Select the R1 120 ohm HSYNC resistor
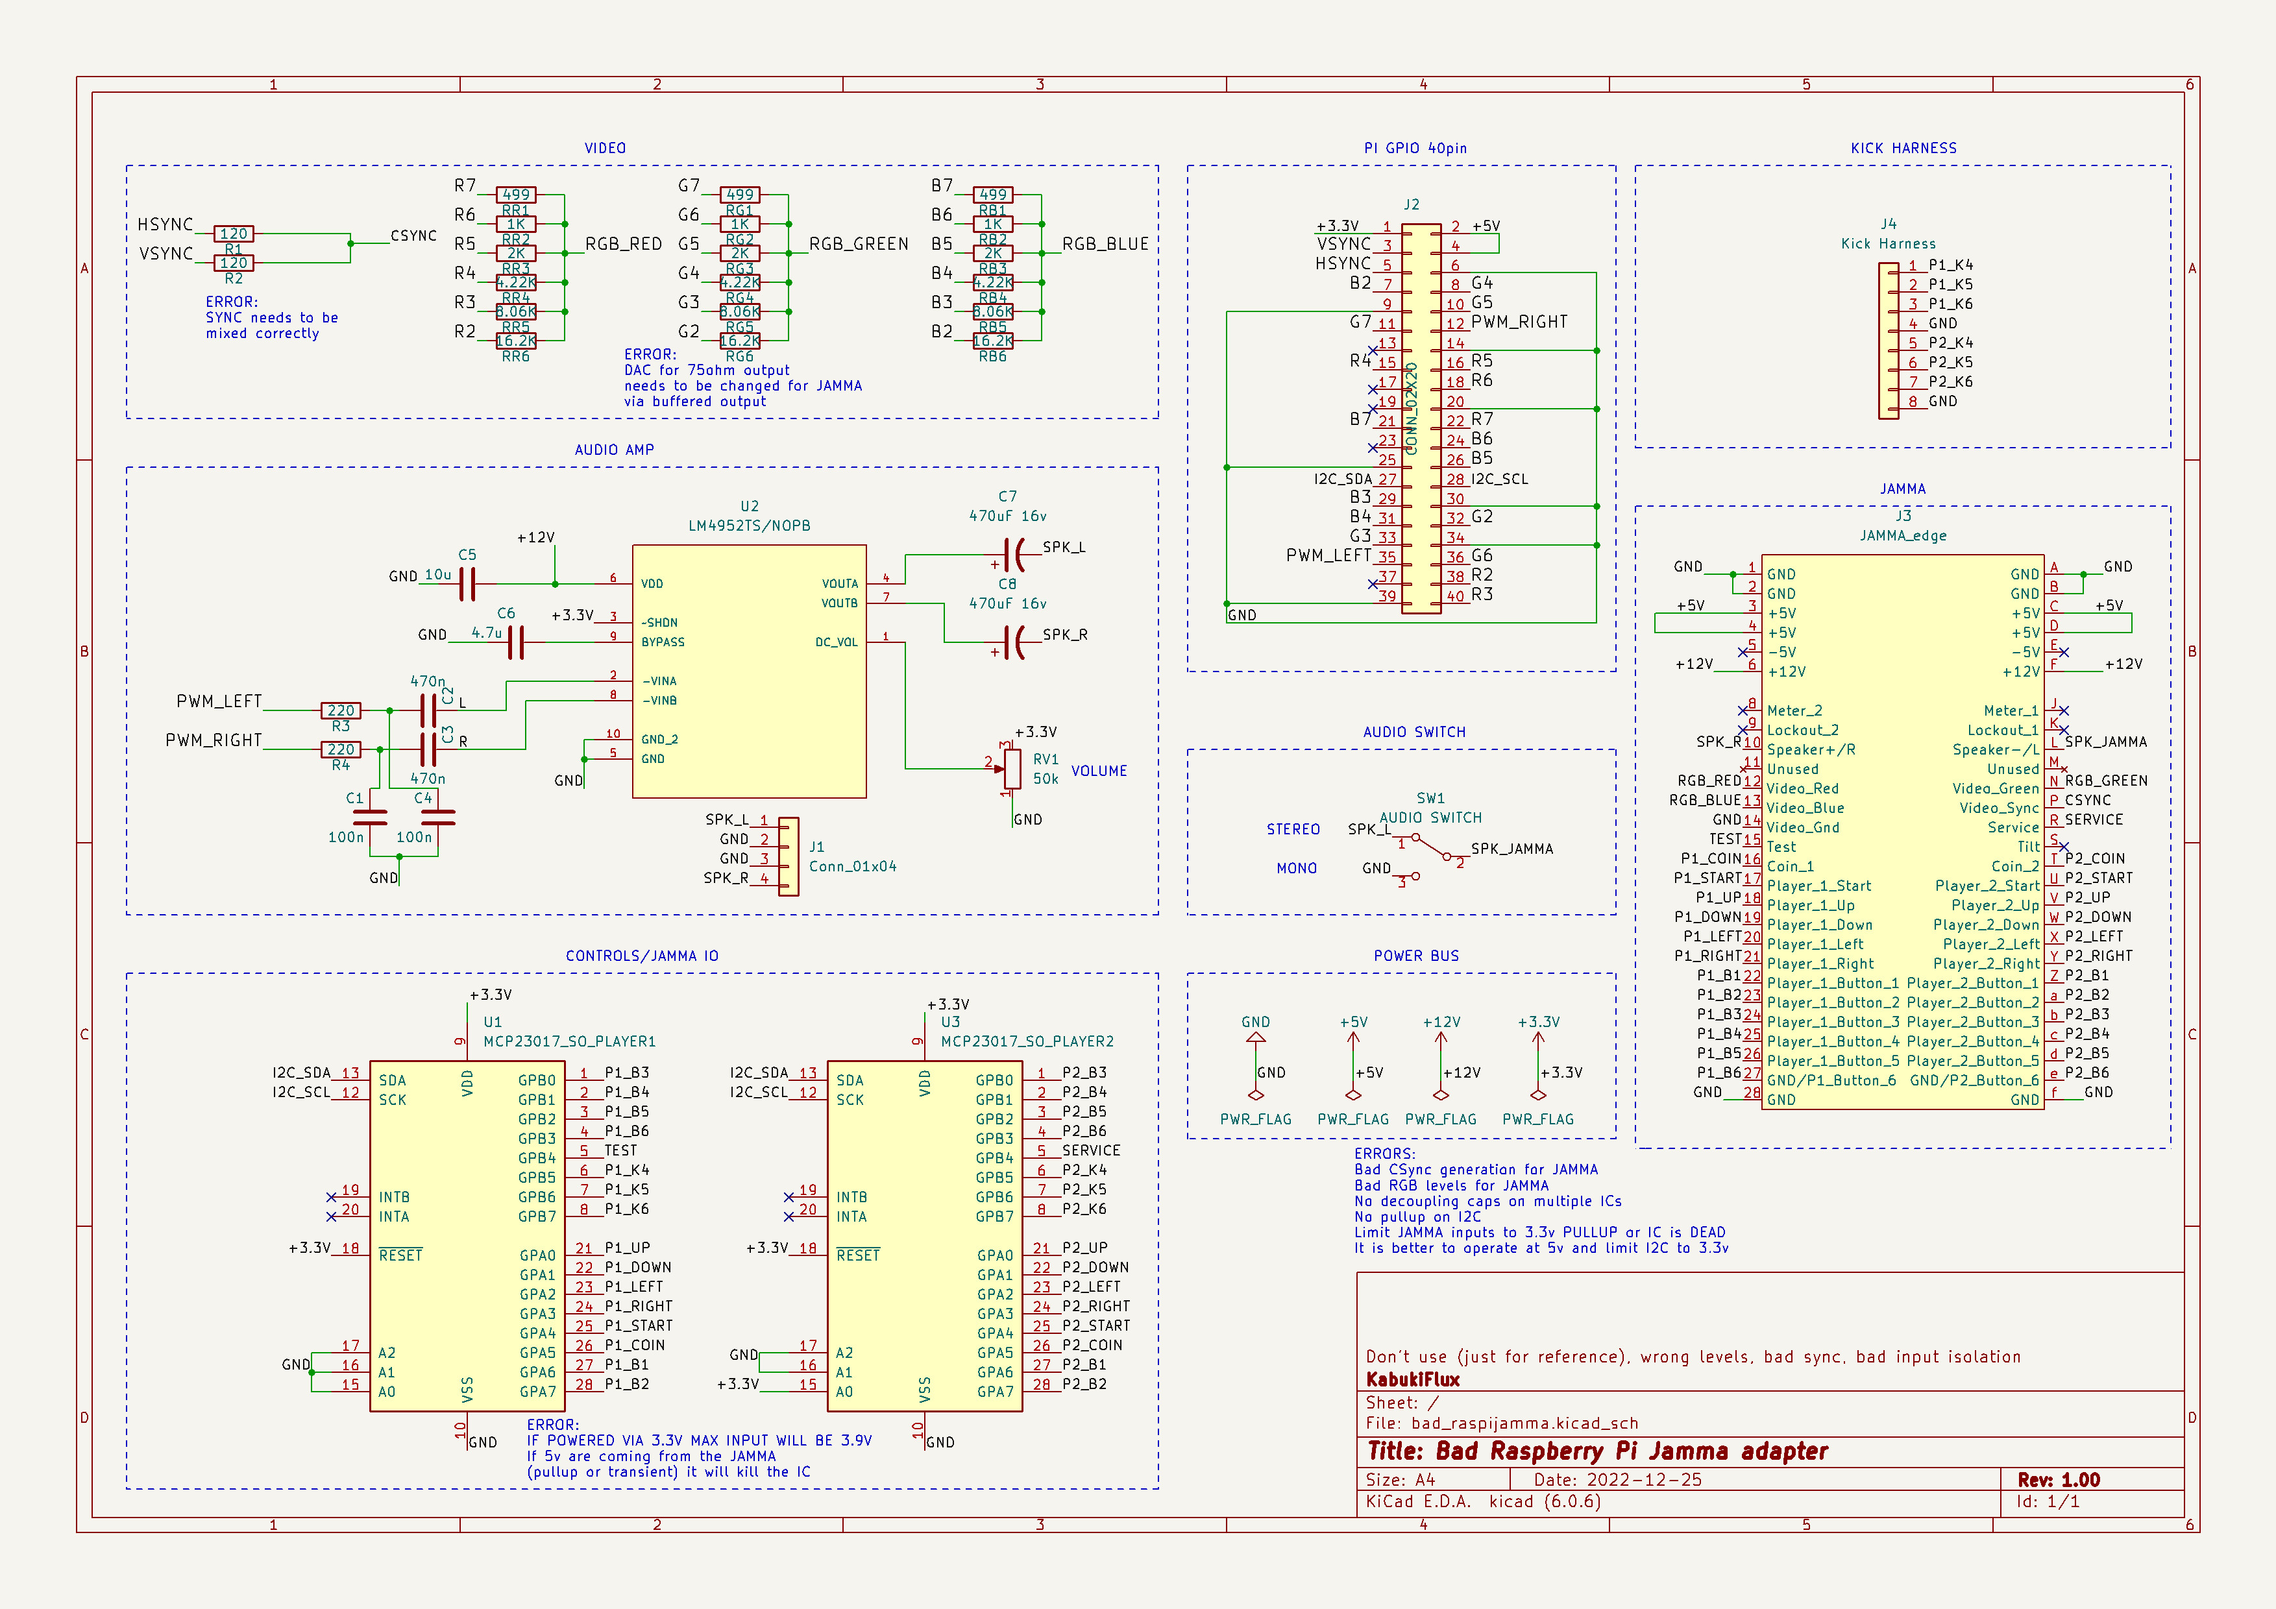 233,235
